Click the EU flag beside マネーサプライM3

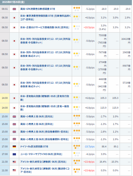click(14, 154)
